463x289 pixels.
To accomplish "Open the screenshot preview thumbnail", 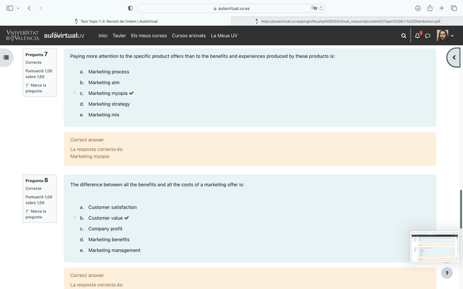I will point(434,246).
